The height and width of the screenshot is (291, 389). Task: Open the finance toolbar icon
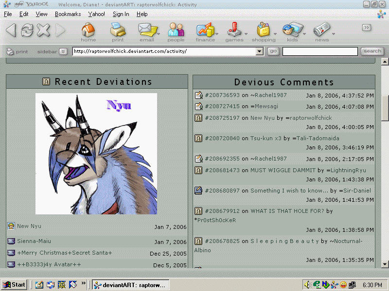coord(205,32)
